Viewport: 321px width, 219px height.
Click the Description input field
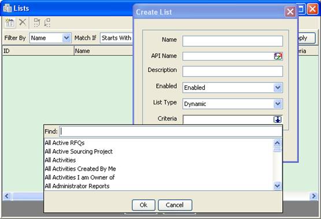pos(233,71)
